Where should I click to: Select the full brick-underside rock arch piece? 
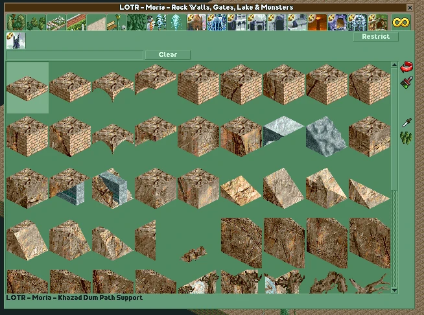point(113,87)
